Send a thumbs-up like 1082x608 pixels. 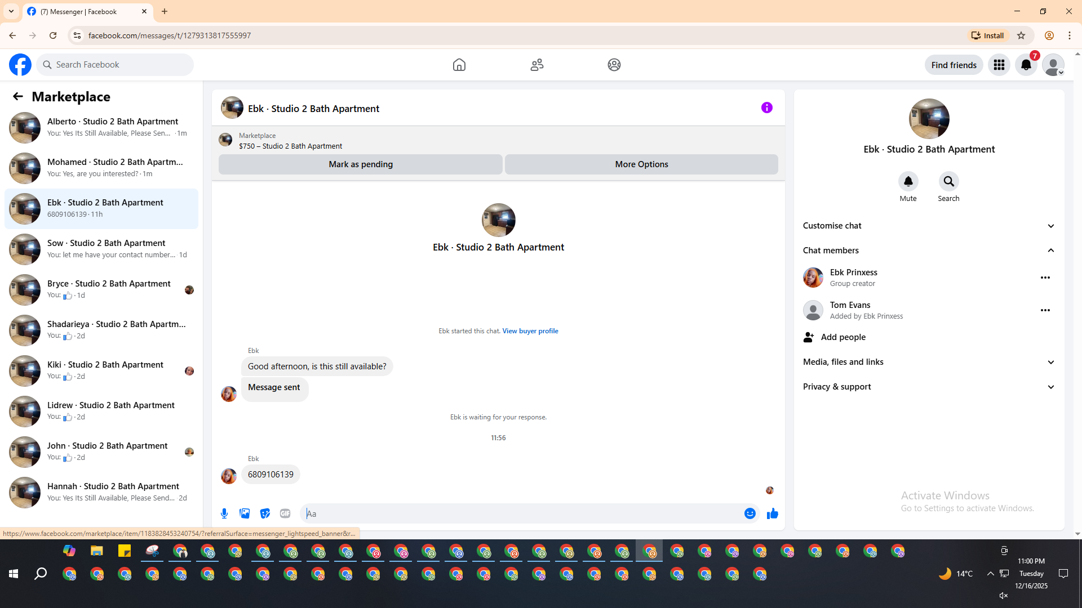773,513
